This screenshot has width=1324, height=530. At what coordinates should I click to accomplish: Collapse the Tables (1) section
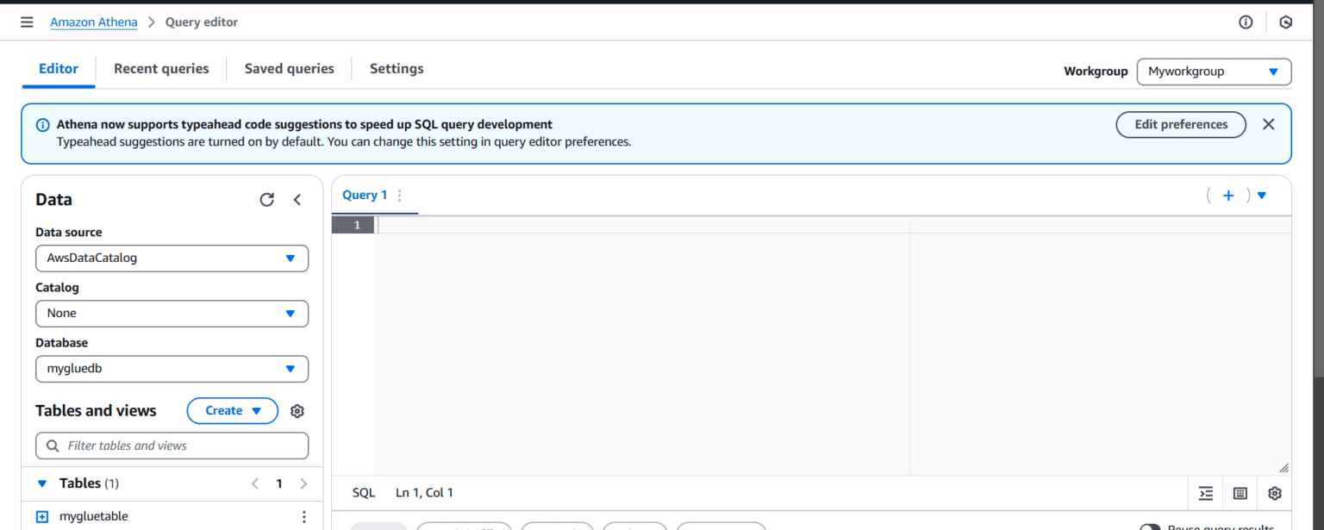tap(41, 483)
